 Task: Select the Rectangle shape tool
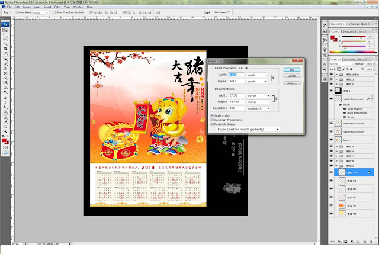pos(5,112)
